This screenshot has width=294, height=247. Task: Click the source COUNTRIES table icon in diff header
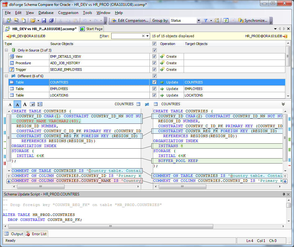[x=138, y=104]
